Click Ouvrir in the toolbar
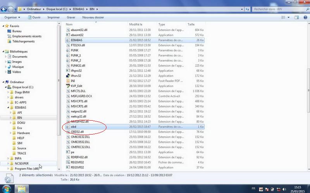Image resolution: width=310 pixels, height=193 pixels. [34, 17]
